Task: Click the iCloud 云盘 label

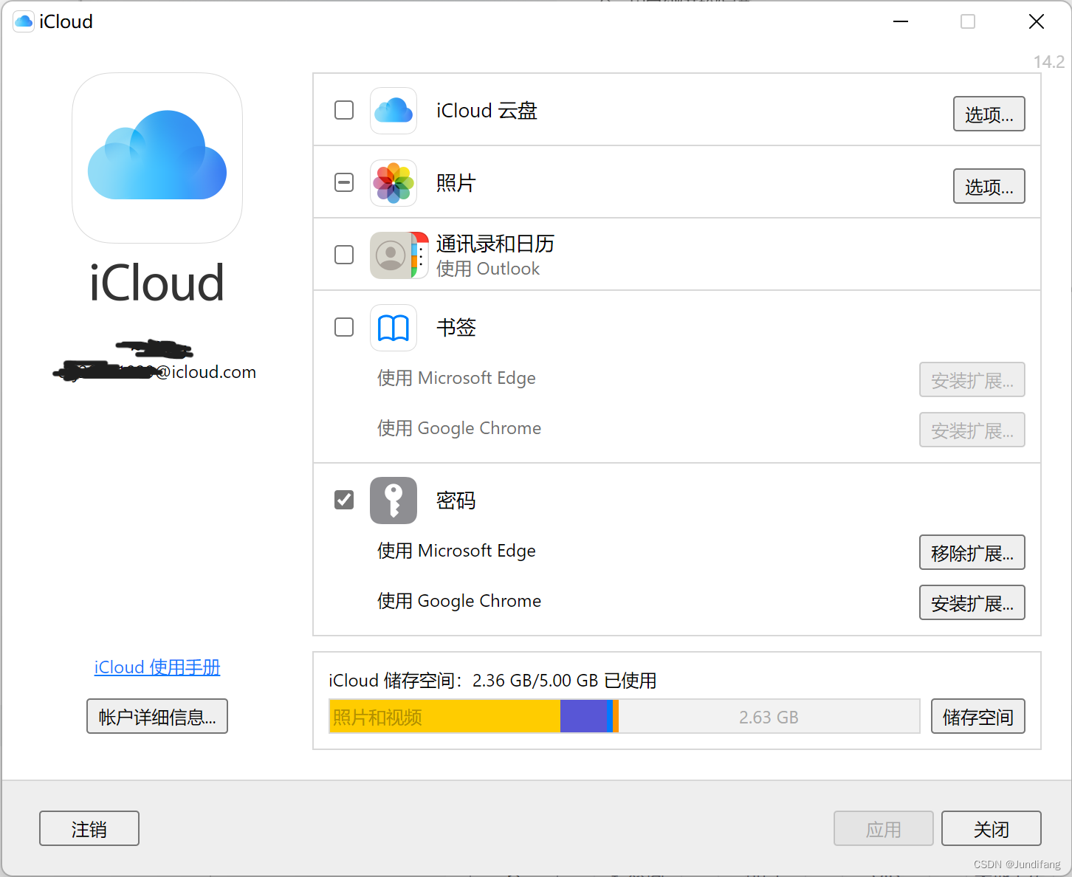Action: pyautogui.click(x=487, y=111)
